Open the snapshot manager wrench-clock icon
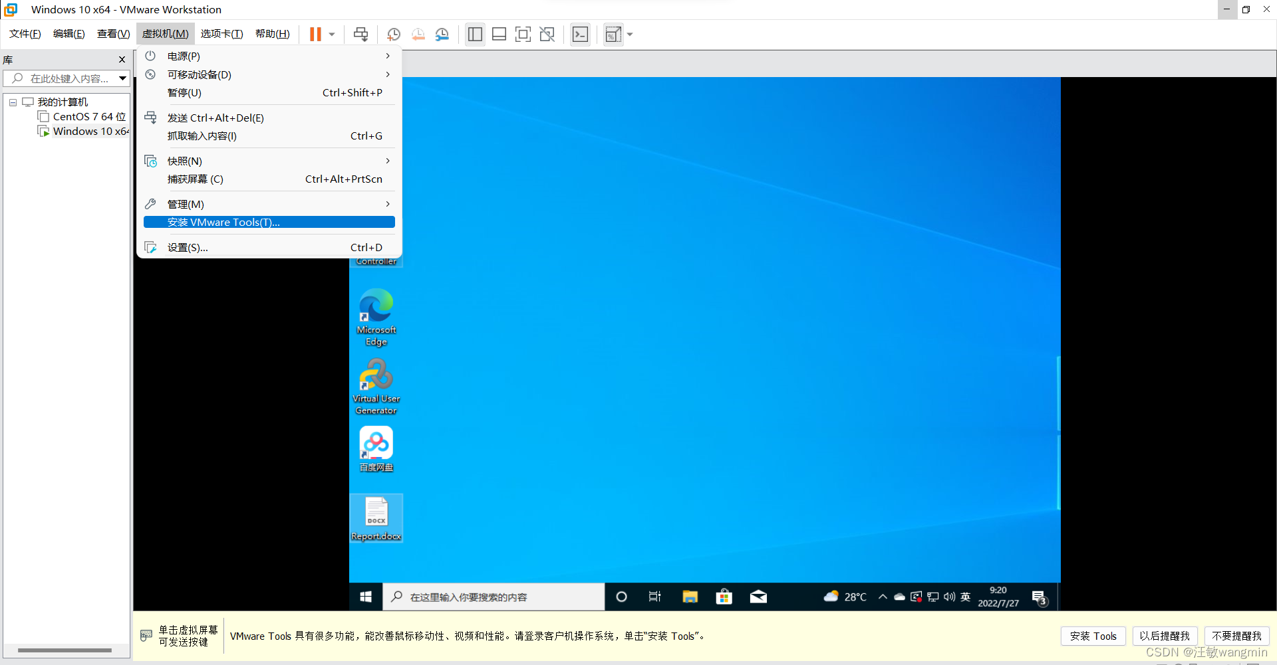 click(x=442, y=35)
